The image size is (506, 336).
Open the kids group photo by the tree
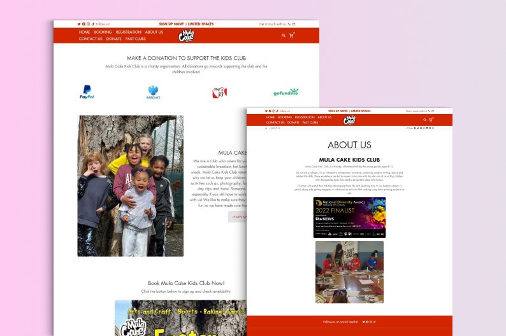pos(131,186)
